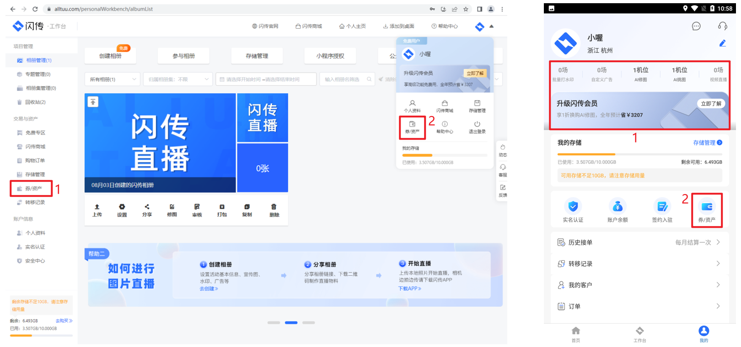Open 转移记录 in the left sidebar
Screen dimensions: 741x347
coord(35,202)
